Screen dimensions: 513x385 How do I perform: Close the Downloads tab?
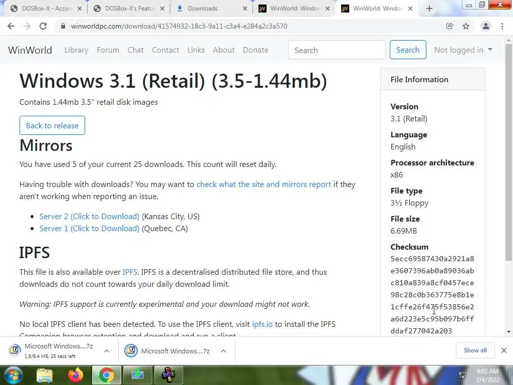(x=245, y=9)
